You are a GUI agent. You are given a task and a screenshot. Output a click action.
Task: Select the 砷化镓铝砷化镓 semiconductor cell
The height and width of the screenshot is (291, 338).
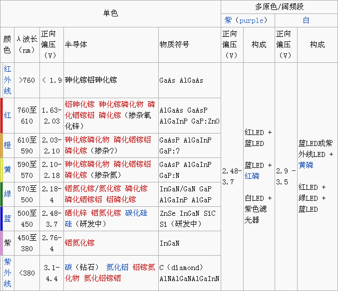pyautogui.click(x=111, y=80)
